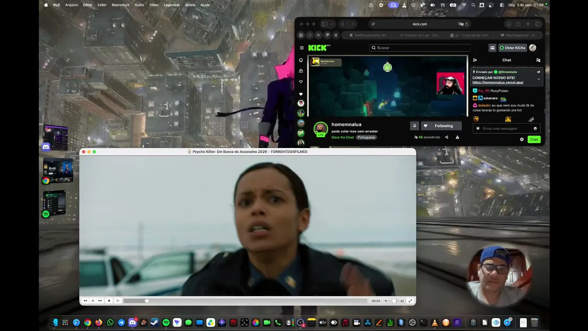Open WhatsApp from the Dock
Viewport: 588px width, 331px height.
(110, 323)
